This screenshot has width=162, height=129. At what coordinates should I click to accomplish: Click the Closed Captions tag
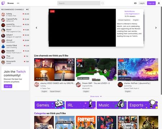click(x=124, y=20)
